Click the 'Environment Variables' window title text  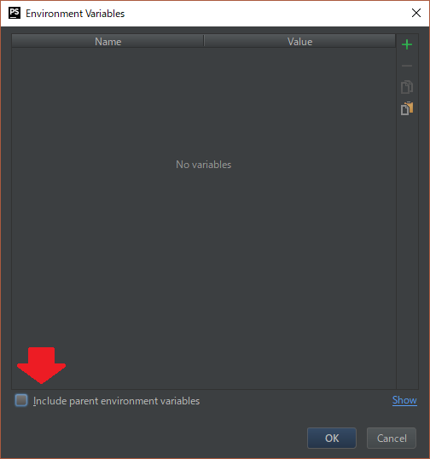75,14
